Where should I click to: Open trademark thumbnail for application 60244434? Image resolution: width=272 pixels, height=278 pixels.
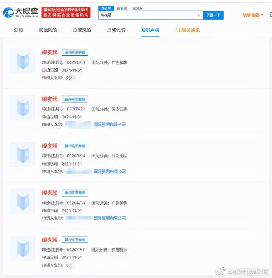click(23, 201)
